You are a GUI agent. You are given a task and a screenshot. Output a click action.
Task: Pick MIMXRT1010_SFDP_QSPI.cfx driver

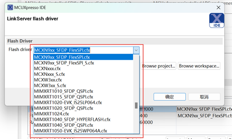click(83, 91)
